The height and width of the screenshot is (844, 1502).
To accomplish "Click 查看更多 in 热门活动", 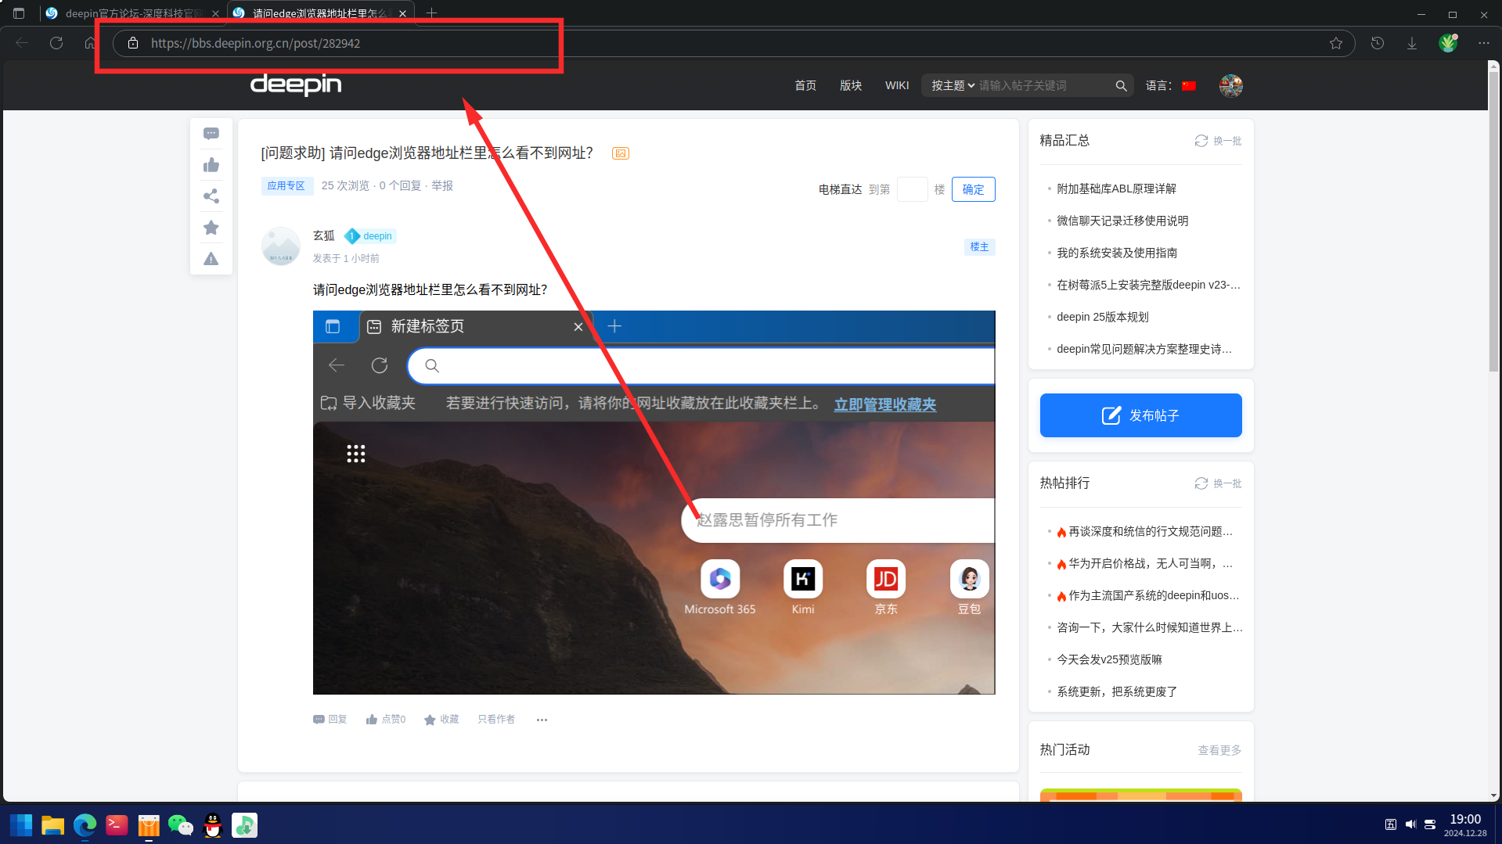I will pyautogui.click(x=1219, y=751).
